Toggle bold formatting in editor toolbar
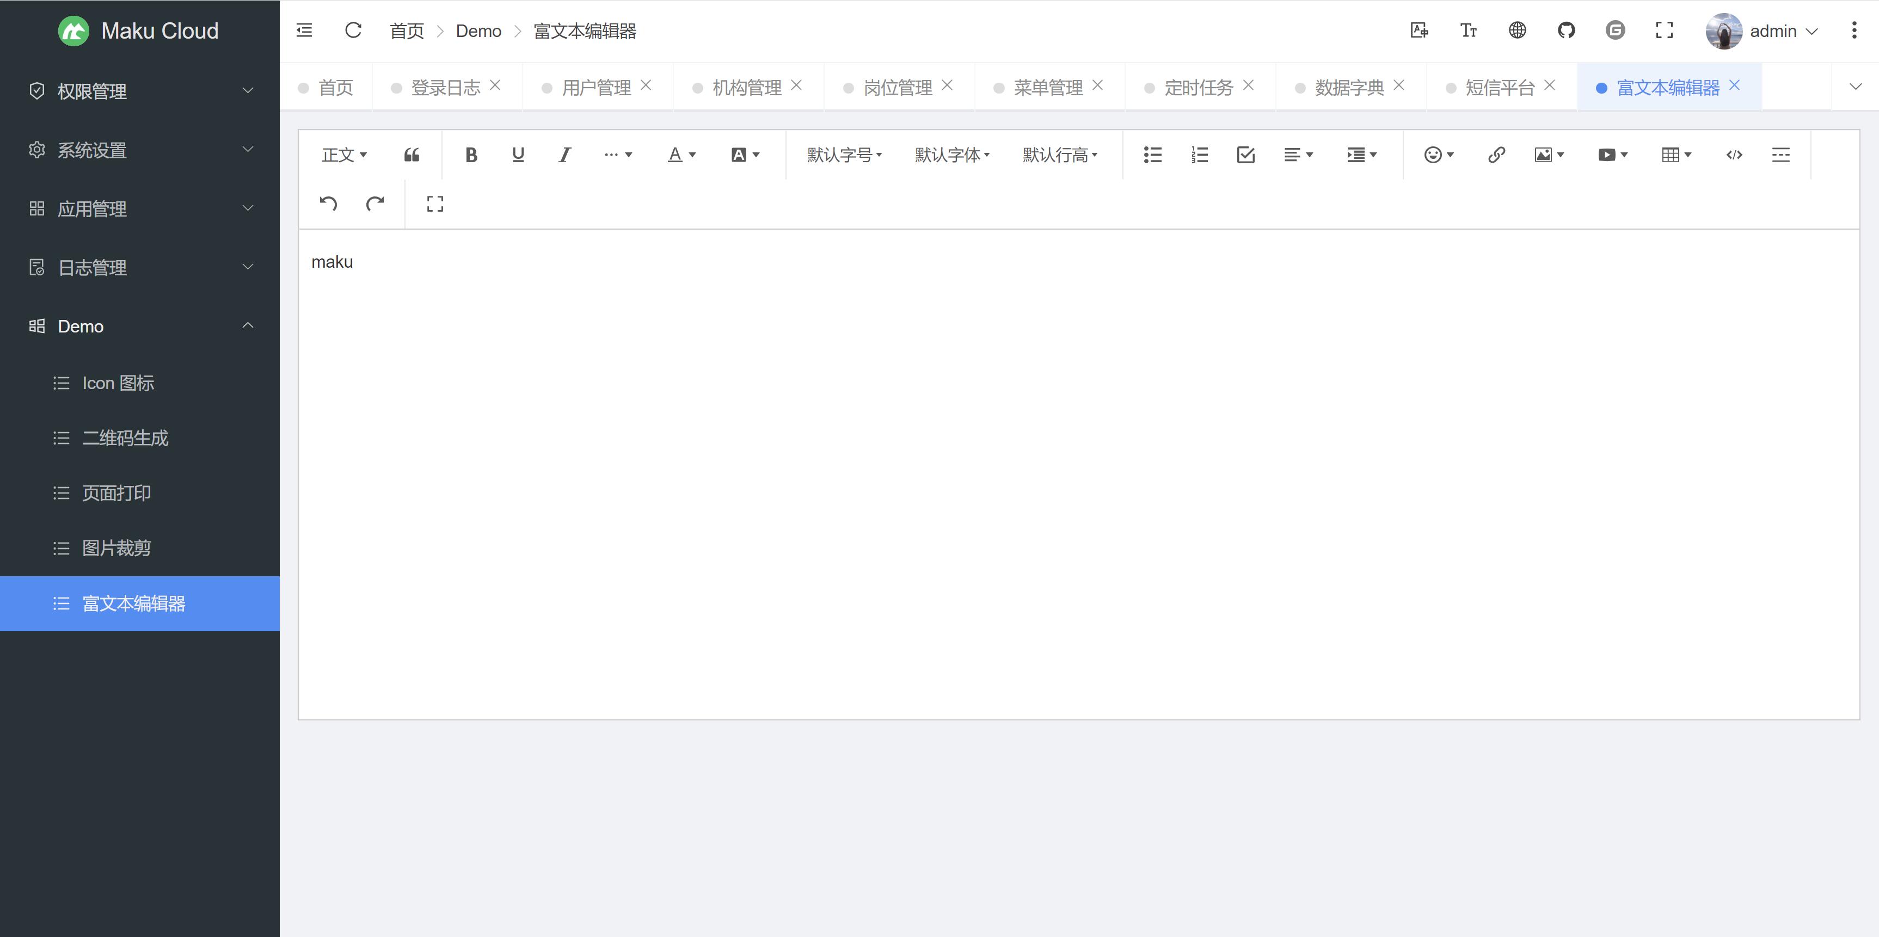 pyautogui.click(x=471, y=155)
